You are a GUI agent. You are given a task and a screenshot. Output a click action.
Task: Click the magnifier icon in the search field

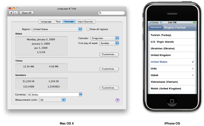pos(100,13)
